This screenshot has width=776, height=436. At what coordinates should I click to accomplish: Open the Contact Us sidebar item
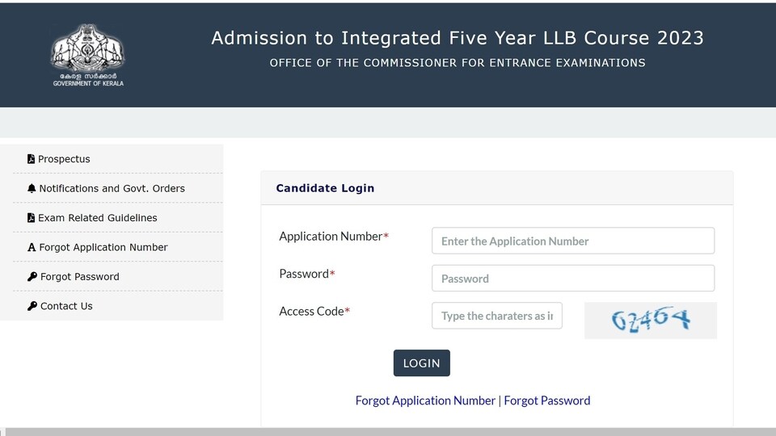point(118,306)
